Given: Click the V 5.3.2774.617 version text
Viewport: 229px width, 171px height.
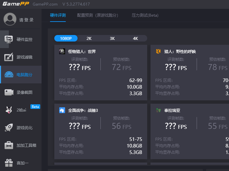Looking at the screenshot, I should coord(76,4).
